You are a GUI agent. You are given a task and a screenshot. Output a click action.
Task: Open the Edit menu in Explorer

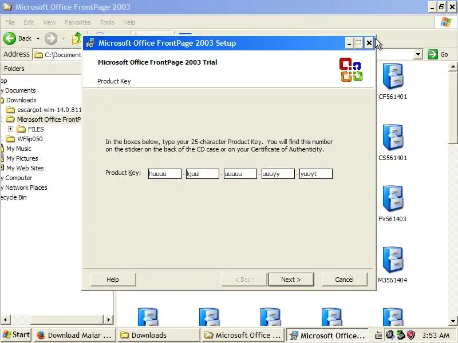pos(29,22)
